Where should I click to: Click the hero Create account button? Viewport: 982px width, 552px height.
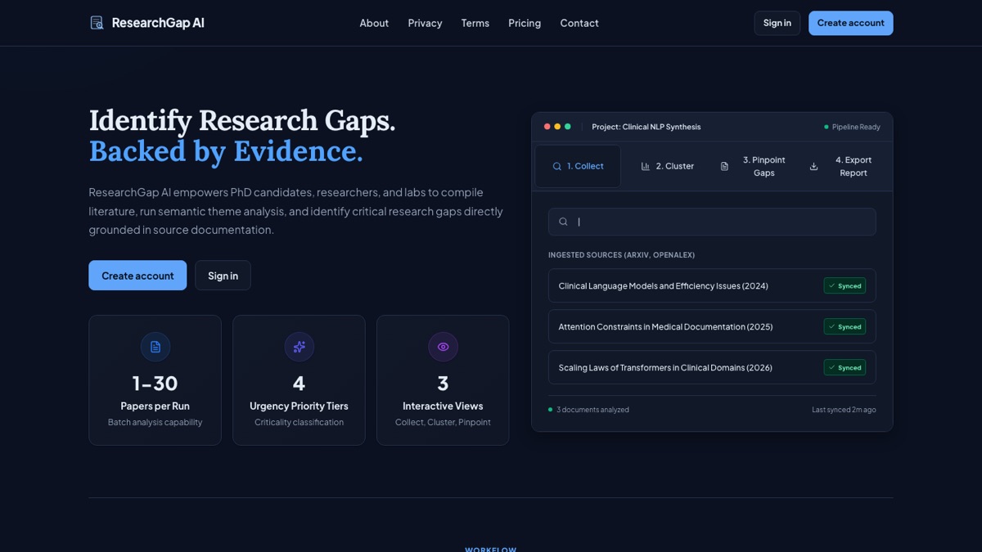(137, 276)
